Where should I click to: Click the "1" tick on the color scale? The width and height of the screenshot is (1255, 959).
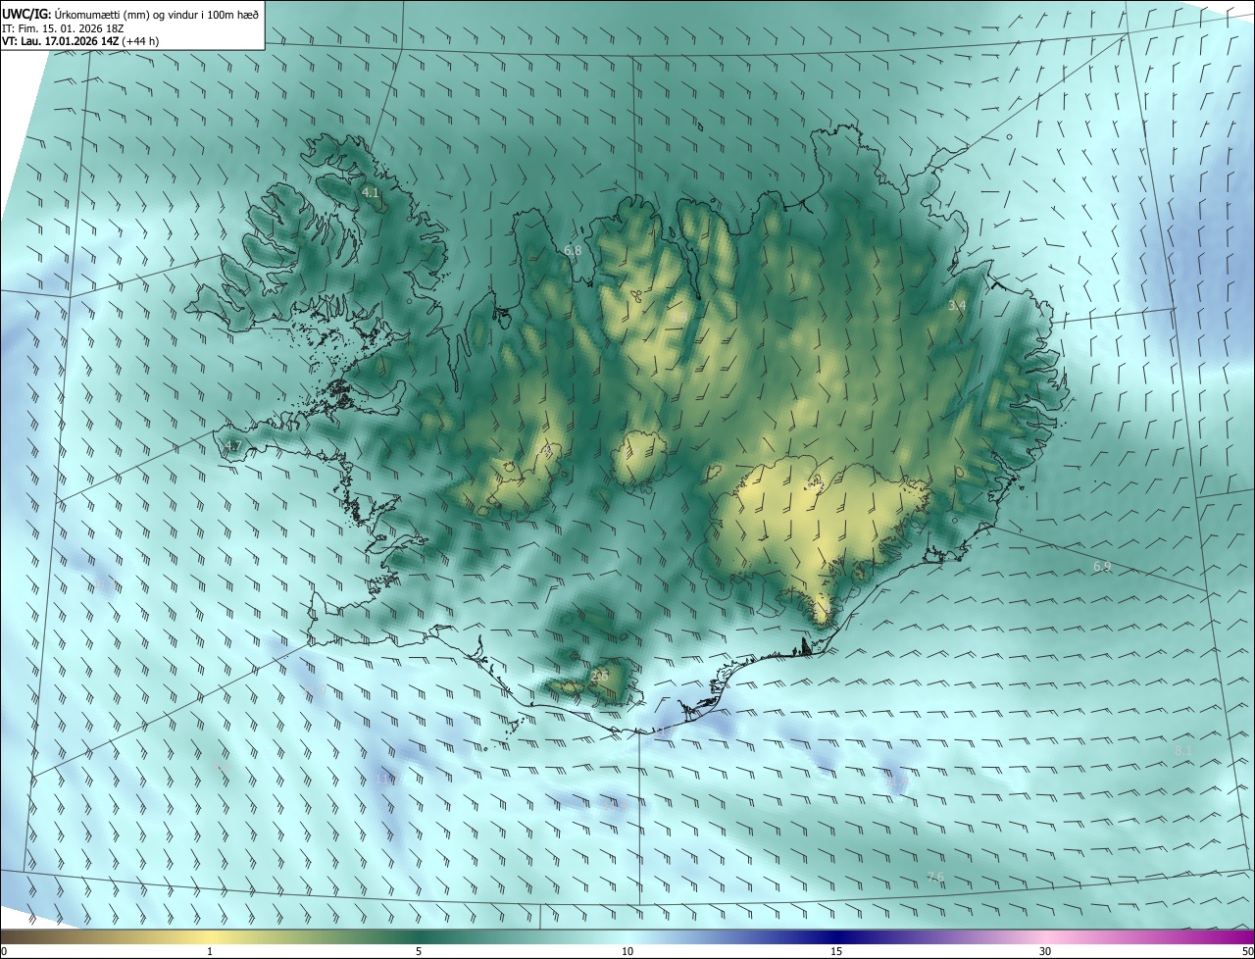pos(210,952)
